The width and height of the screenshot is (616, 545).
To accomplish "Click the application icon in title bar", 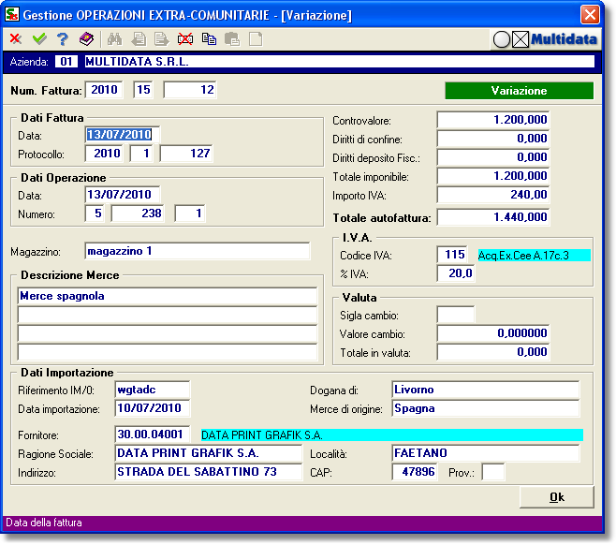I will 12,15.
